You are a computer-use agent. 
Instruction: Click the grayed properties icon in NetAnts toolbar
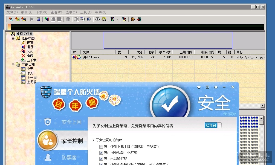coord(53,19)
